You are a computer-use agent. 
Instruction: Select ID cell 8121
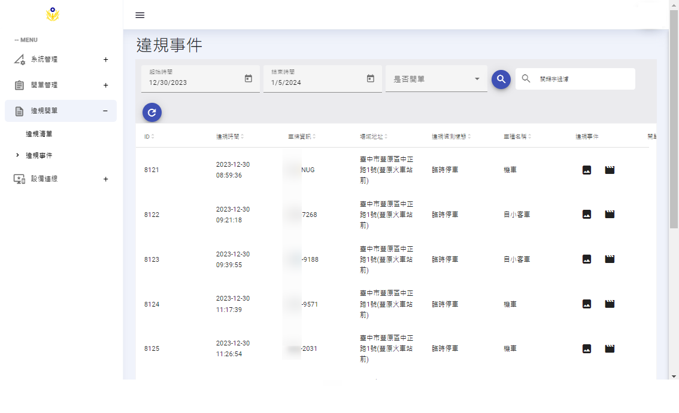(151, 170)
